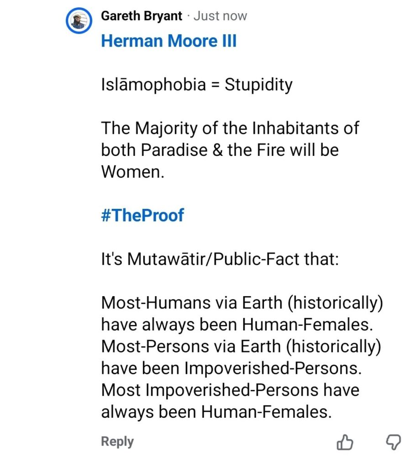This screenshot has width=420, height=468.
Task: Open the Herman Moore III mention
Action: 168,41
